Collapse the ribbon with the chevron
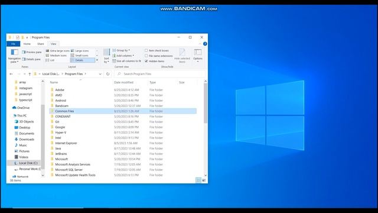The height and width of the screenshot is (213, 378). [x=200, y=44]
